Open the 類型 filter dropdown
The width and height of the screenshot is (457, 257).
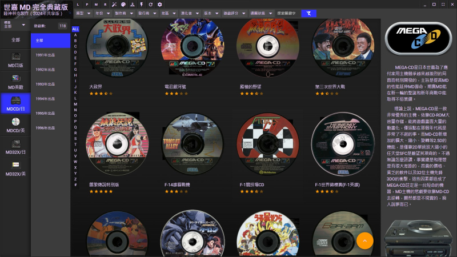point(83,13)
